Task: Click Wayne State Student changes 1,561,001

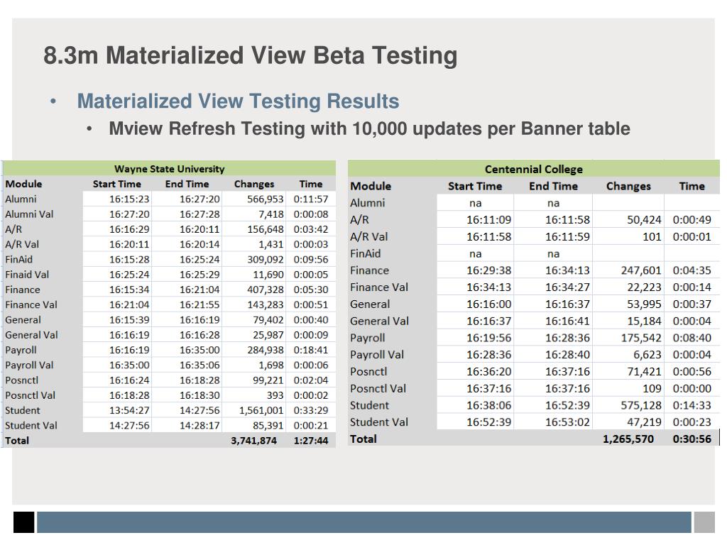Action: [x=261, y=410]
